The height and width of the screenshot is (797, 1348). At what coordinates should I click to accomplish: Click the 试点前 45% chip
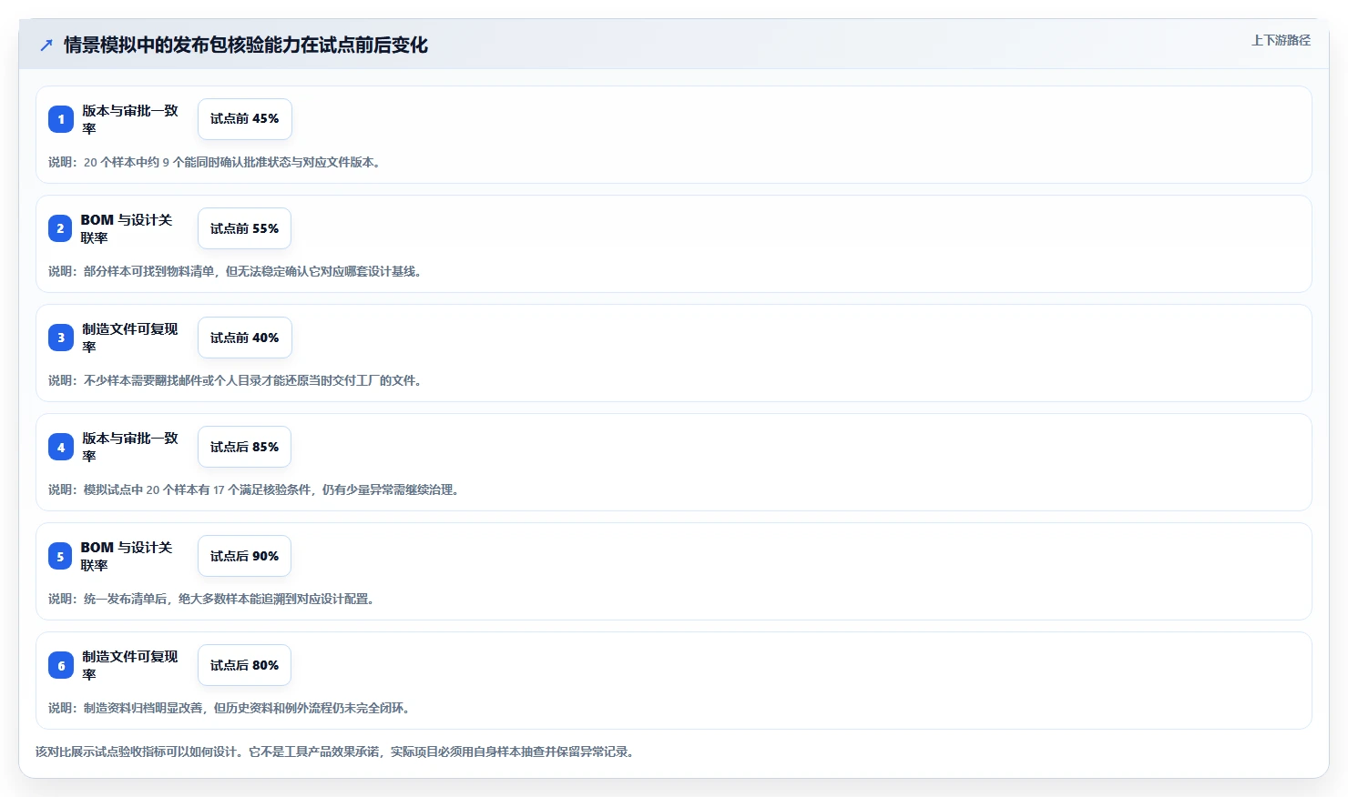(x=245, y=119)
